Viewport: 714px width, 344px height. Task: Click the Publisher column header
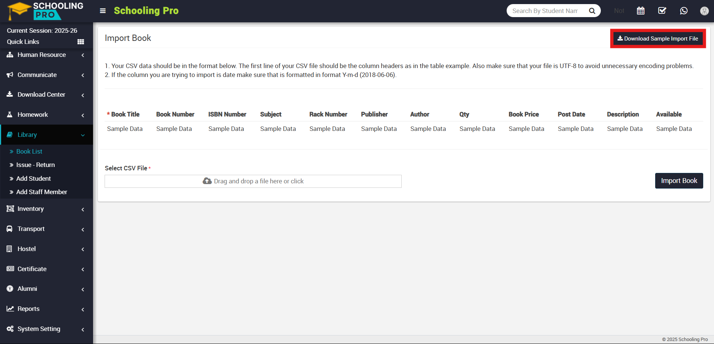tap(374, 114)
